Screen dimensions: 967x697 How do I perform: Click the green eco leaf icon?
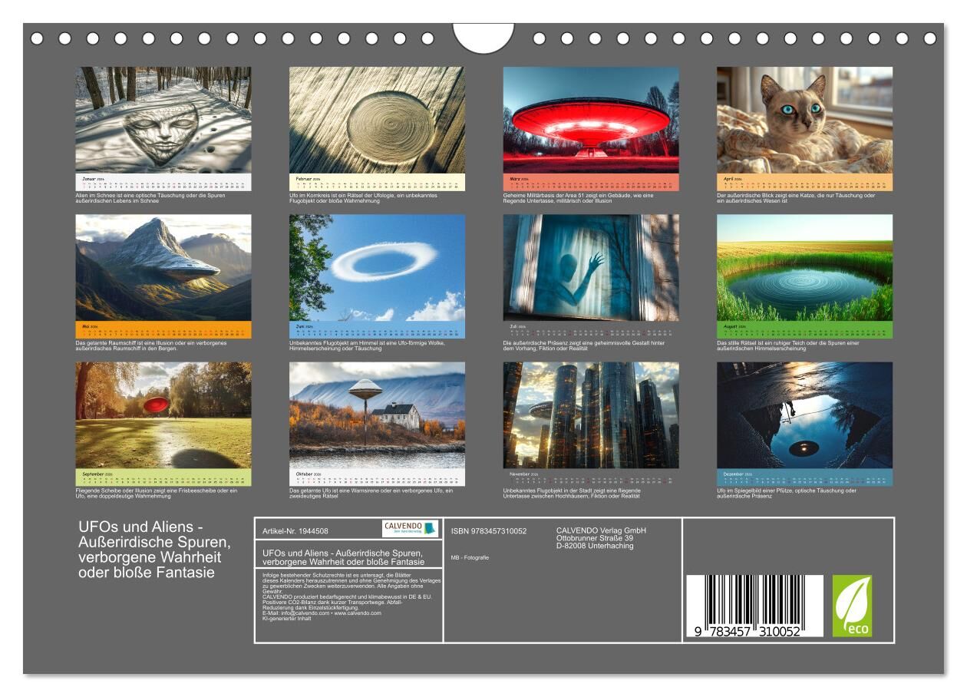pos(853,606)
